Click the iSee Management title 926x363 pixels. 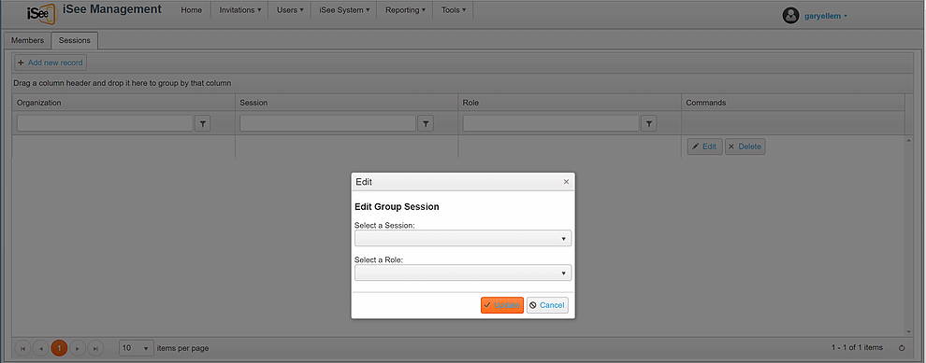[x=111, y=9]
